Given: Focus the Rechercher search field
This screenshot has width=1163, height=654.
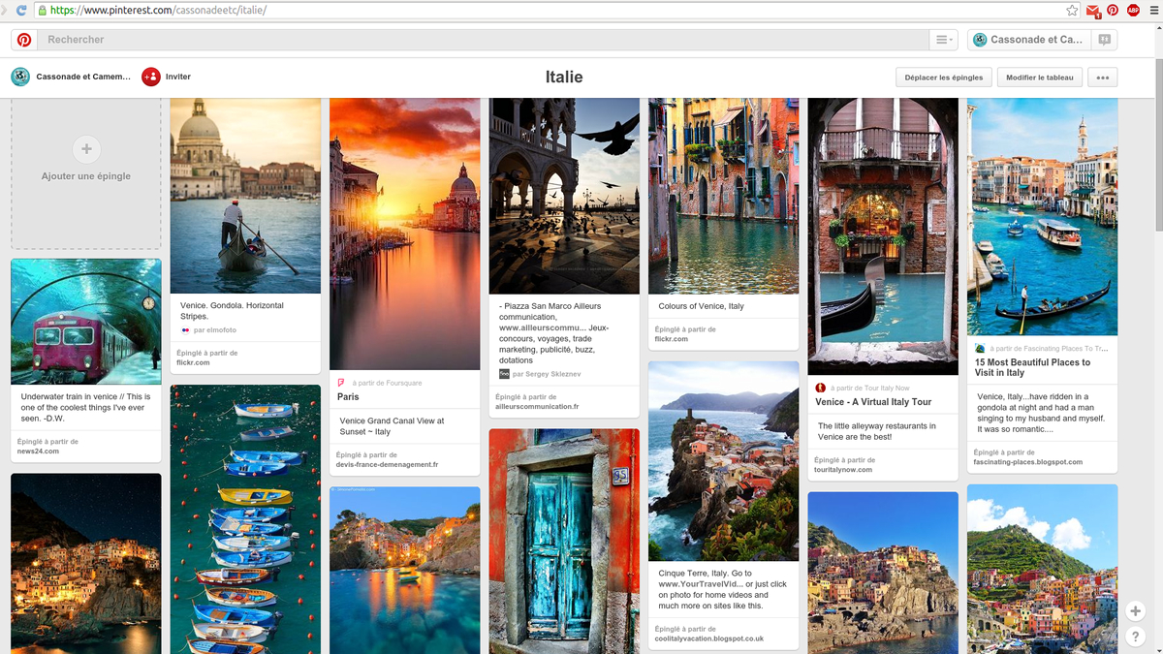Looking at the screenshot, I should click(x=485, y=40).
